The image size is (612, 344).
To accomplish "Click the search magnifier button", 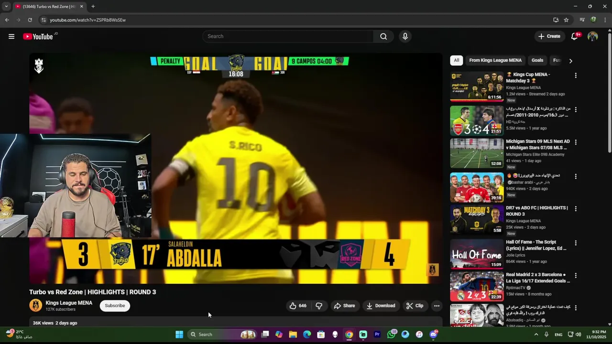I will pyautogui.click(x=383, y=36).
